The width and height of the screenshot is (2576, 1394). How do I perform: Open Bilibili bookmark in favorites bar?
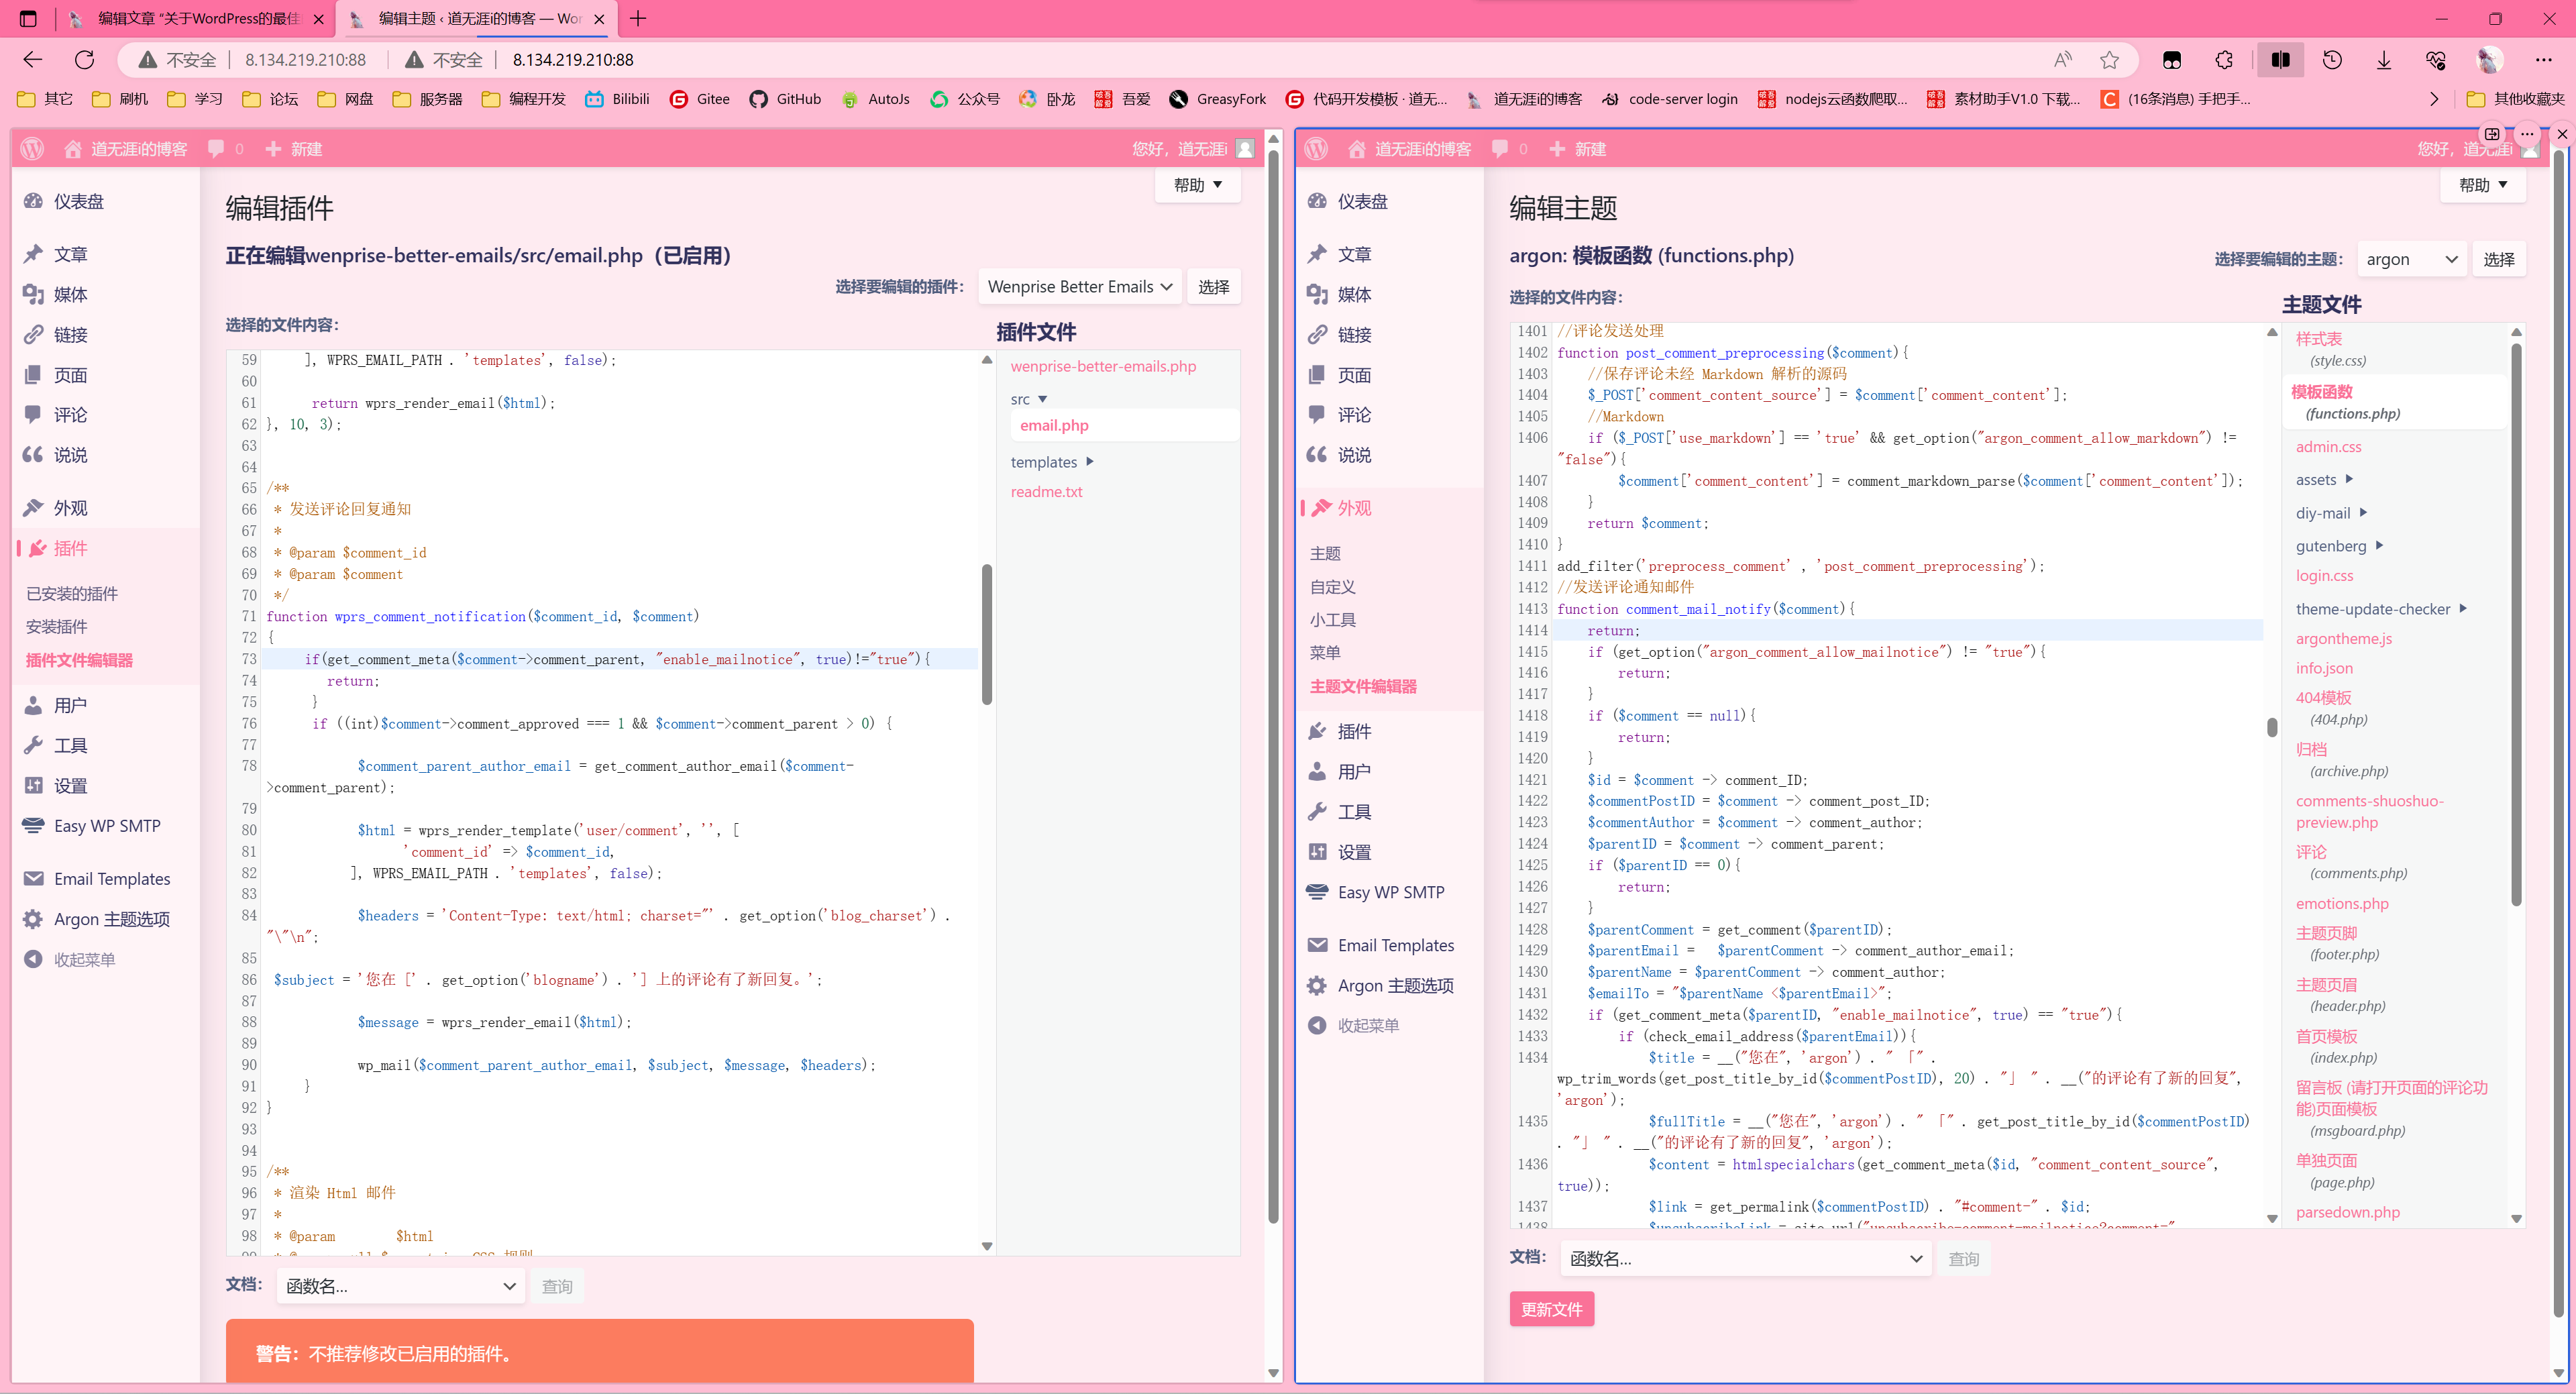618,99
